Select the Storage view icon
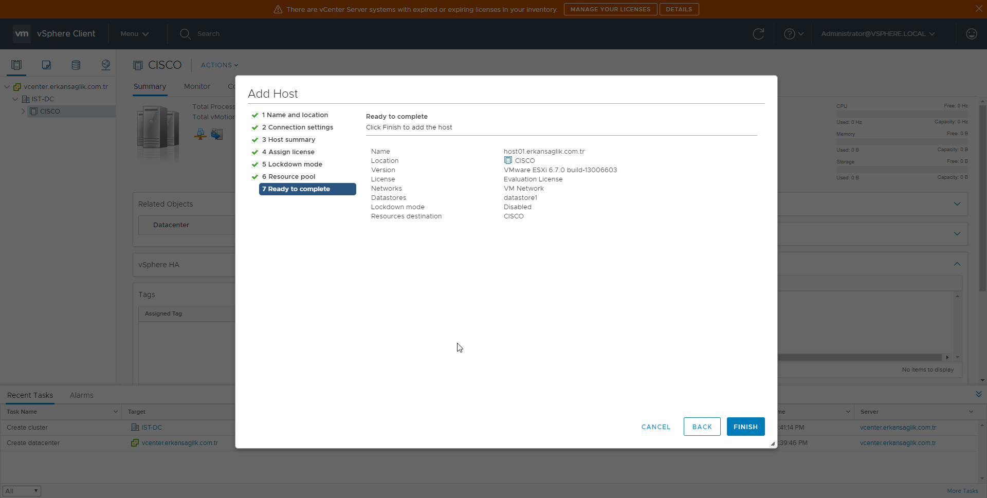 (x=76, y=65)
